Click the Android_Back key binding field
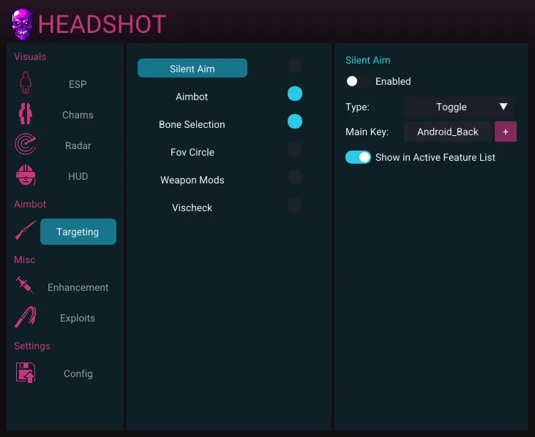 click(x=447, y=132)
